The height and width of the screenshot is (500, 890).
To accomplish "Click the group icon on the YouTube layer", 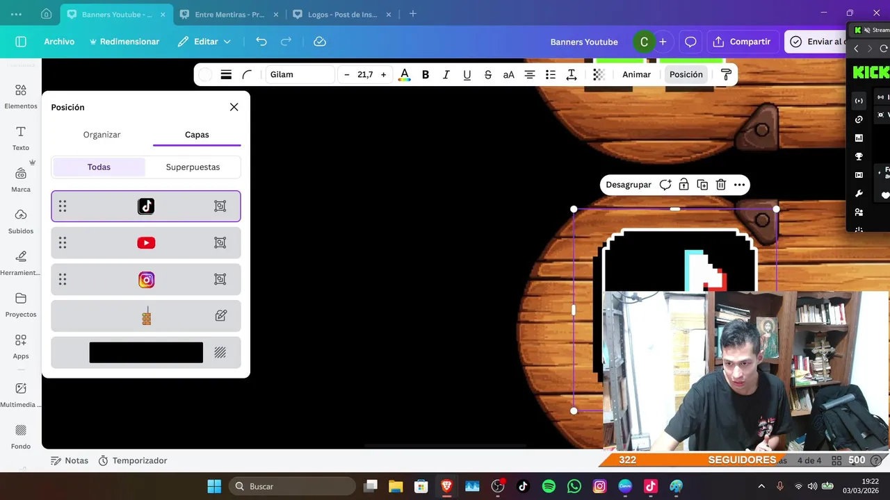I will click(x=220, y=242).
